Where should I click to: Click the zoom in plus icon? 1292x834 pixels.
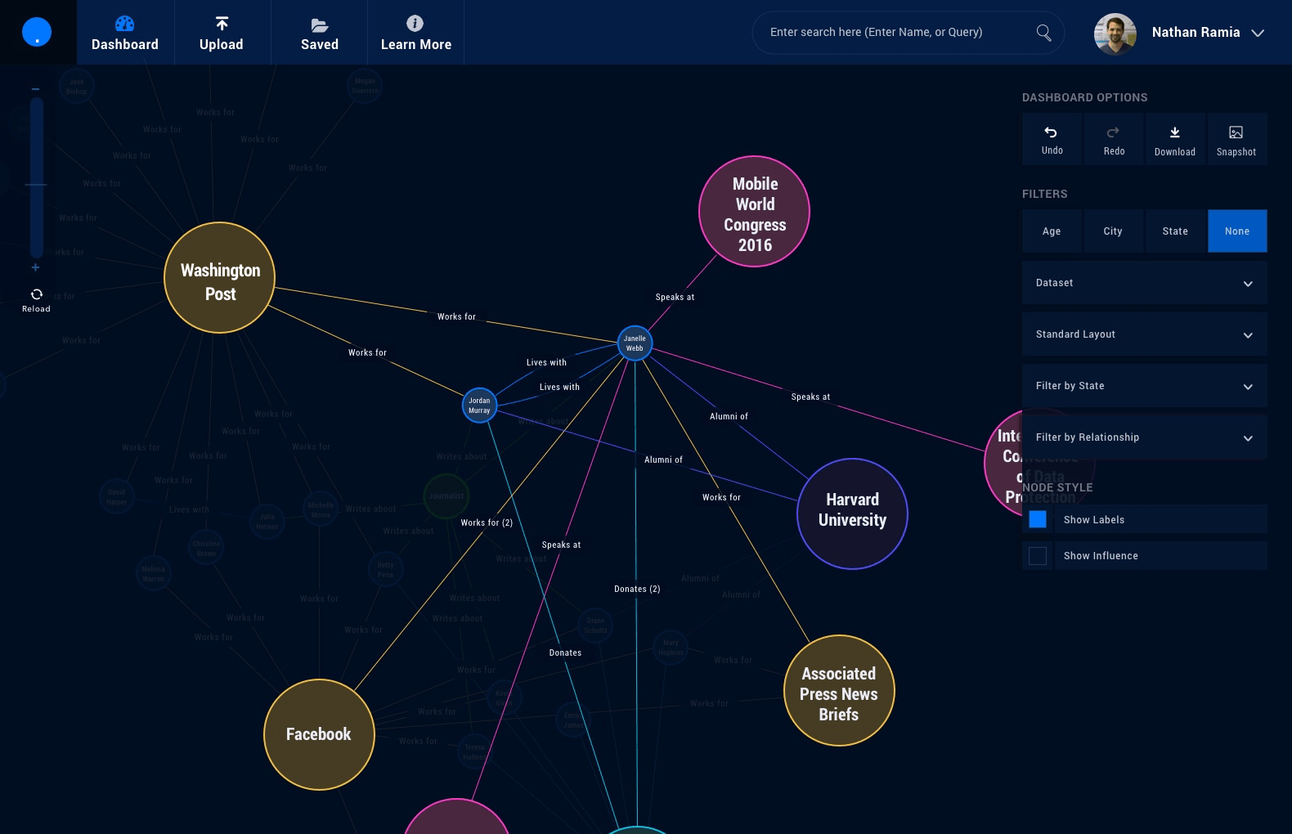point(35,267)
